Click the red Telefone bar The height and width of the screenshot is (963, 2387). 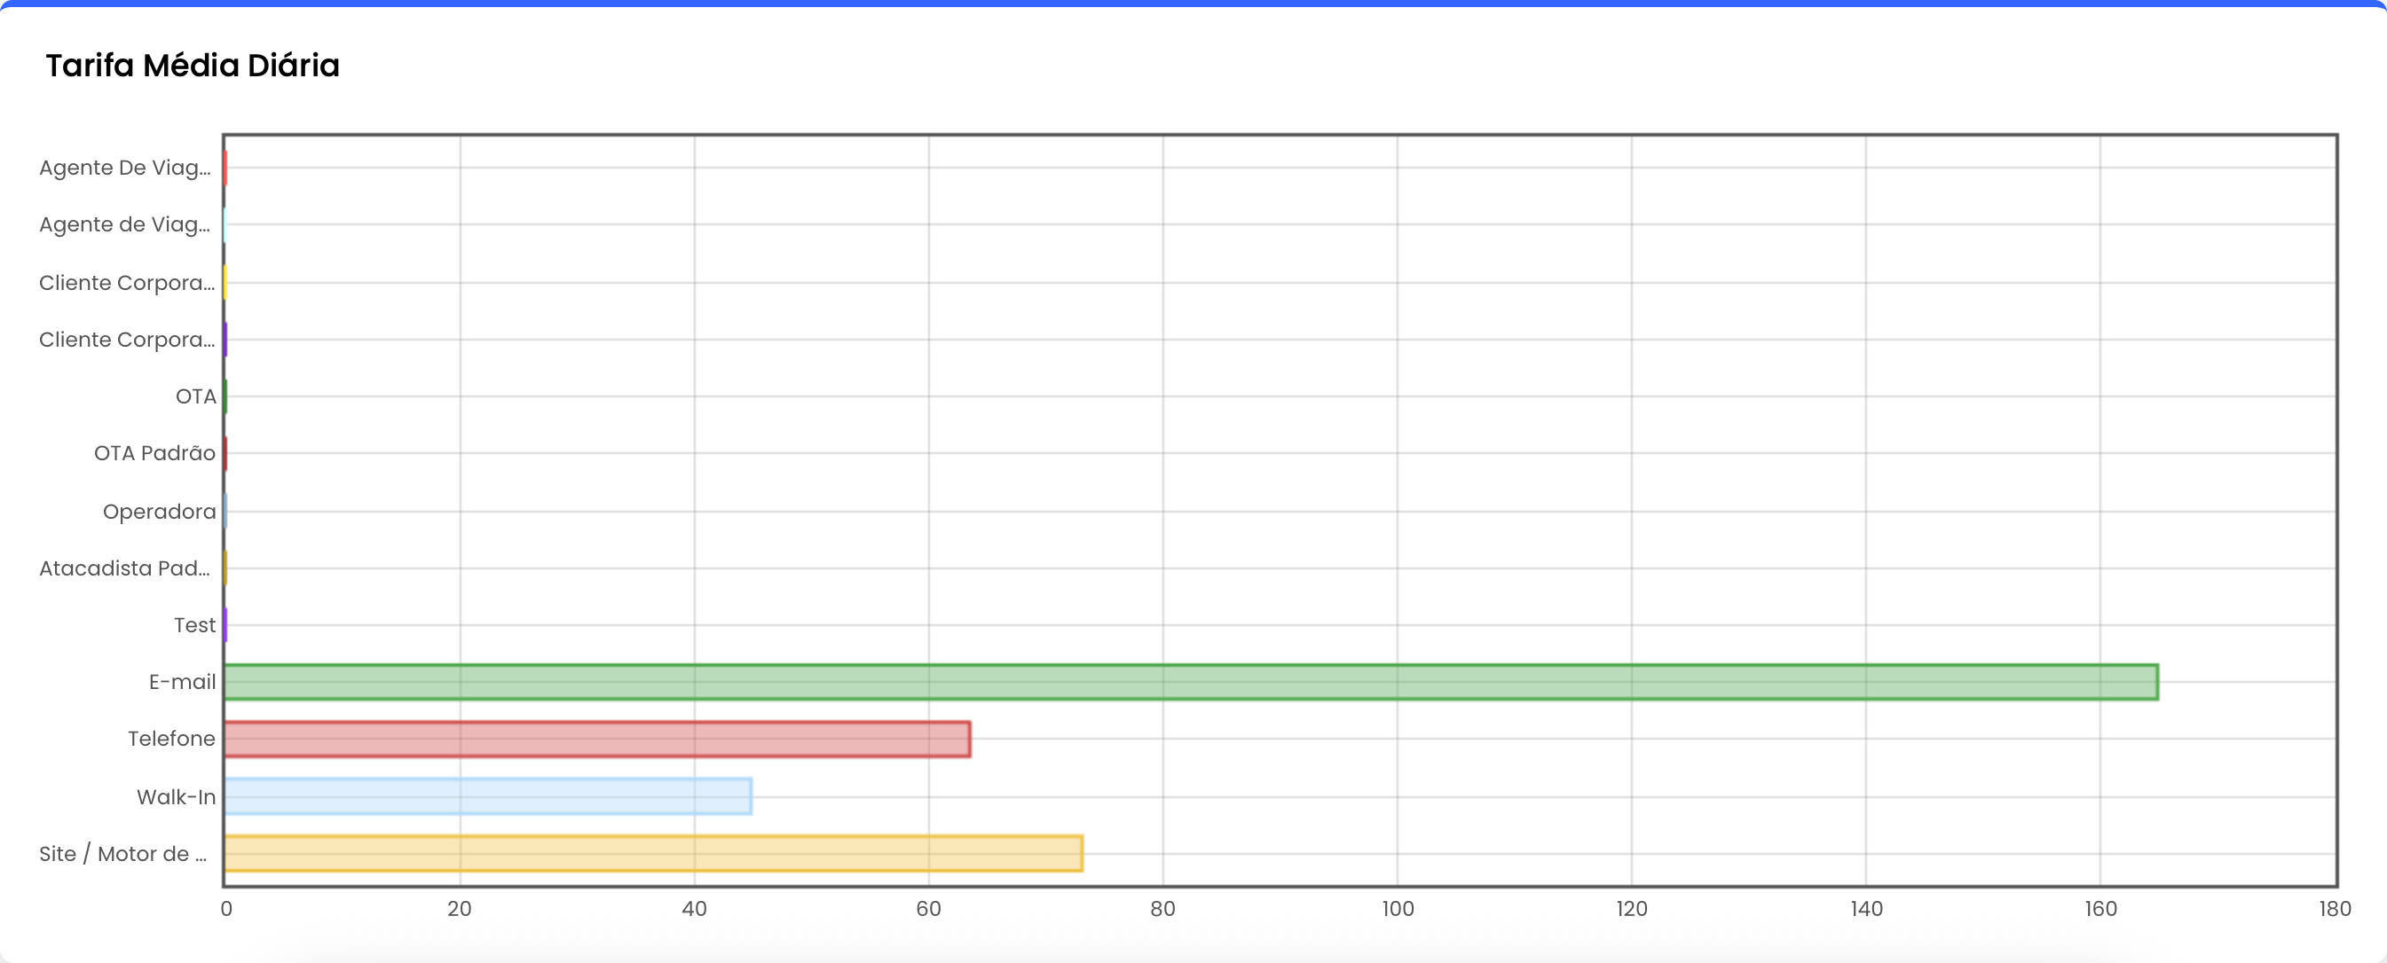click(x=596, y=739)
